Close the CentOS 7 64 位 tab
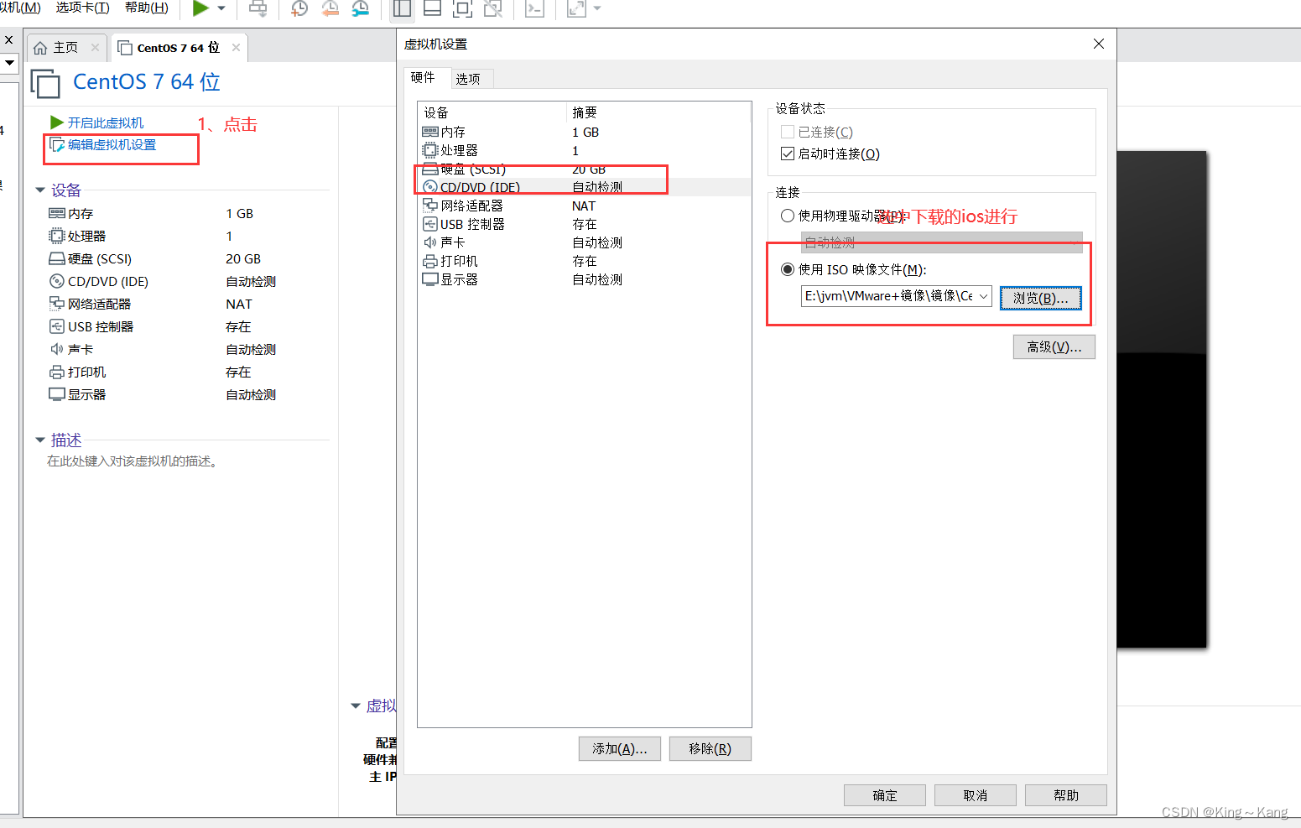 point(237,48)
